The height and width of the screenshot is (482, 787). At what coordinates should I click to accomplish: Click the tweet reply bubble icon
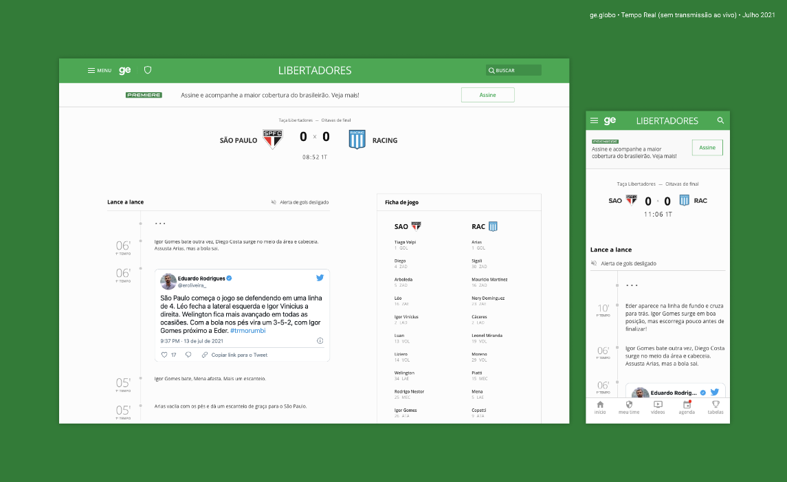pos(188,355)
